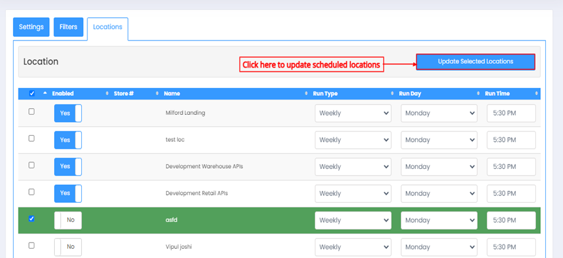Viewport: 563px width, 258px height.
Task: Click the Run Type column sort icon
Action: 392,93
